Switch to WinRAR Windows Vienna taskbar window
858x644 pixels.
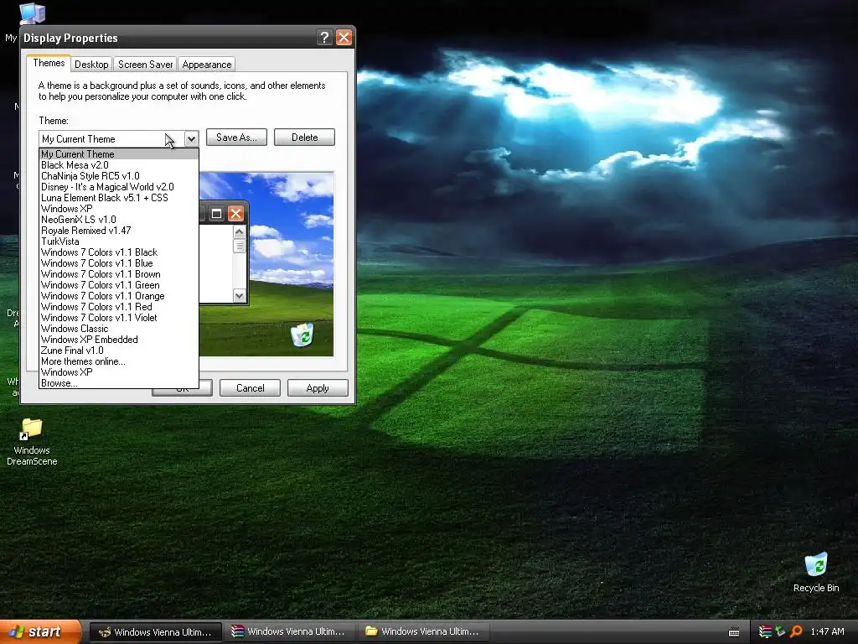[x=288, y=631]
